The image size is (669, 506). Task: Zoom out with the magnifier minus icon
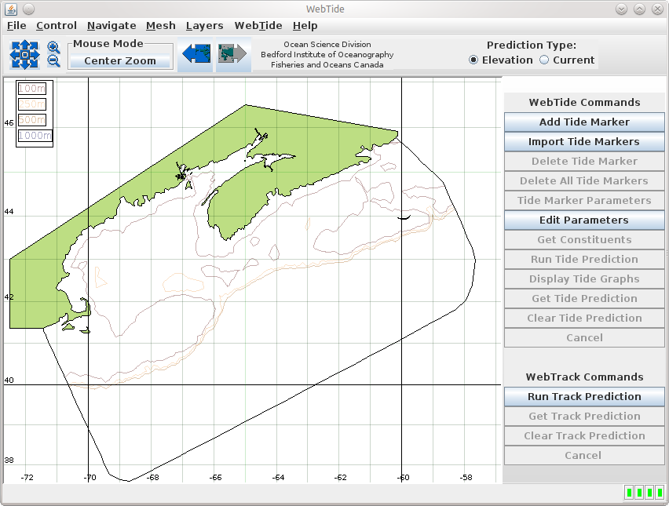coord(53,61)
